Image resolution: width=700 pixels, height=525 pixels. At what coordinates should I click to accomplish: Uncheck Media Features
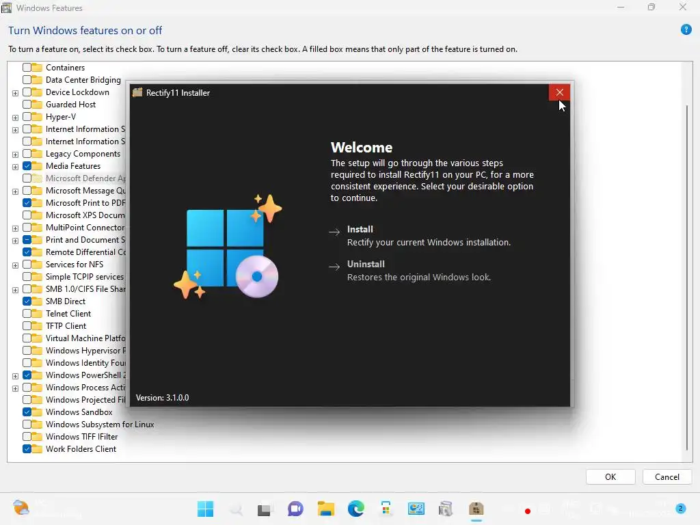click(x=27, y=166)
